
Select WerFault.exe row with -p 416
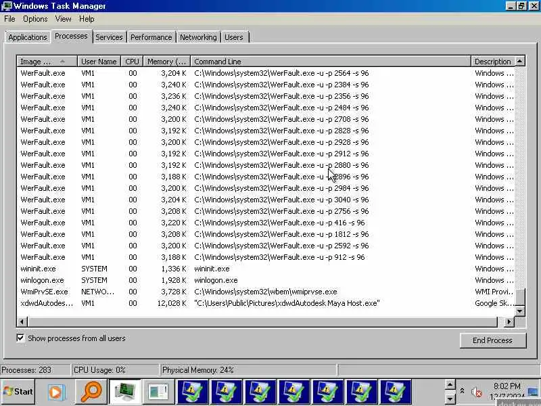[x=266, y=223]
